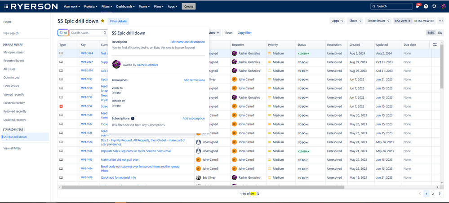Open the Share dropdown
The width and height of the screenshot is (449, 203).
coord(355,21)
